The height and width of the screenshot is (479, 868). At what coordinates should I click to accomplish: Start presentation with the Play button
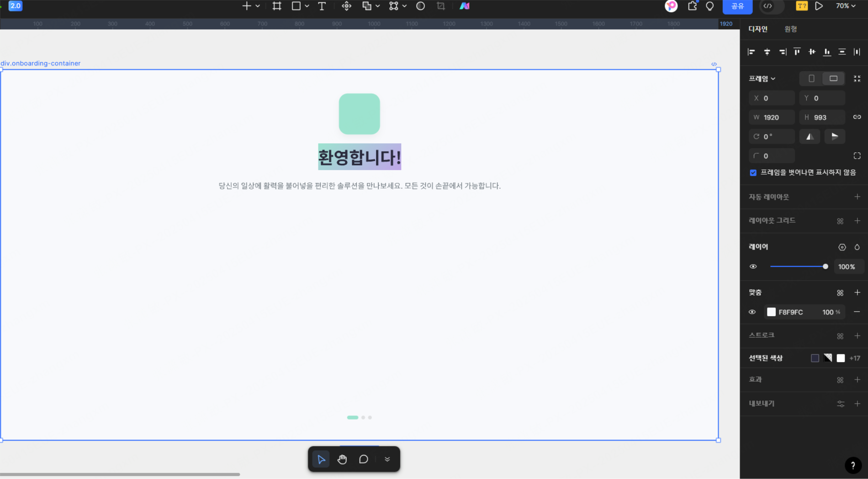pyautogui.click(x=819, y=6)
